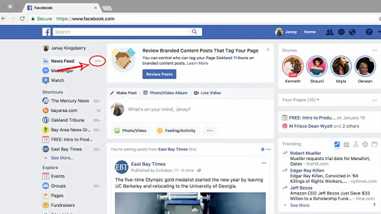The height and width of the screenshot is (214, 381).
Task: Open Stories options ellipsis
Action: [375, 51]
